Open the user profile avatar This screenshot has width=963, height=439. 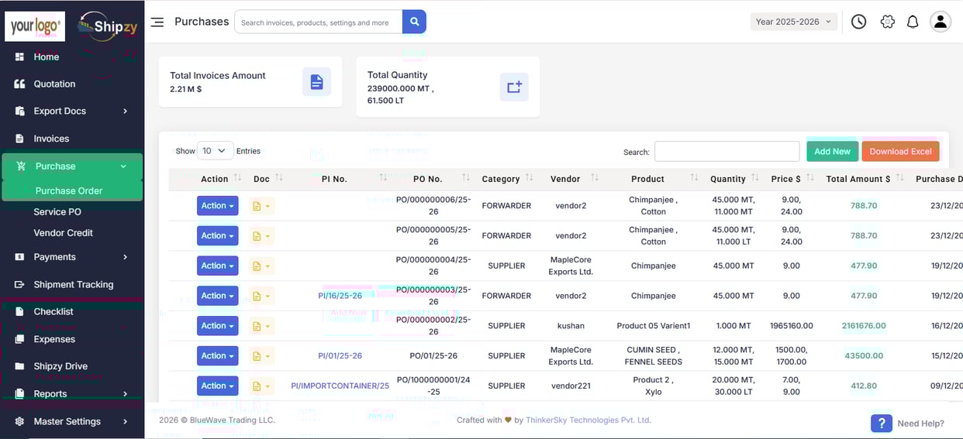click(x=941, y=22)
